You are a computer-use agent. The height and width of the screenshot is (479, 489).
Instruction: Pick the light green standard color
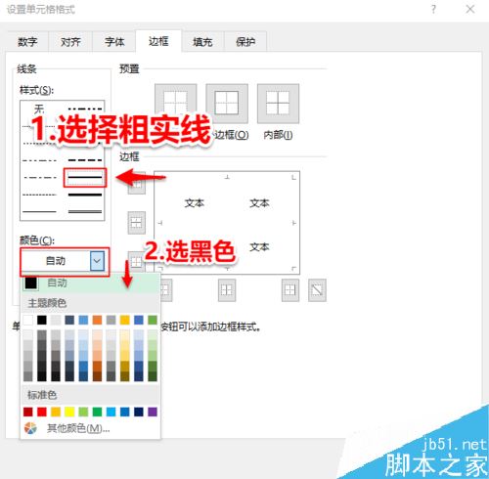tap(83, 412)
